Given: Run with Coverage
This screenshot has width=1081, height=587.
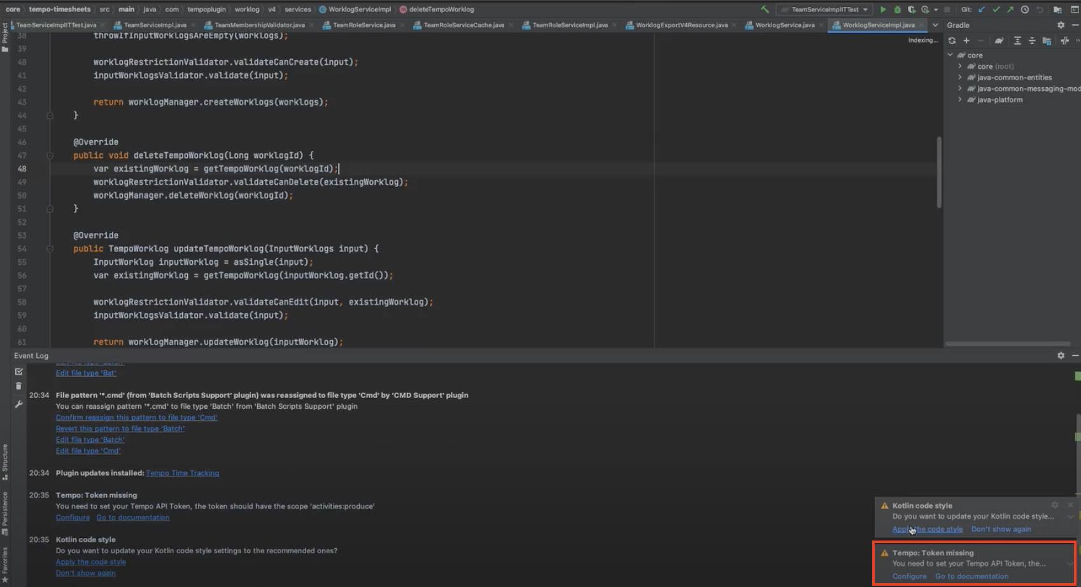Looking at the screenshot, I should 912,10.
